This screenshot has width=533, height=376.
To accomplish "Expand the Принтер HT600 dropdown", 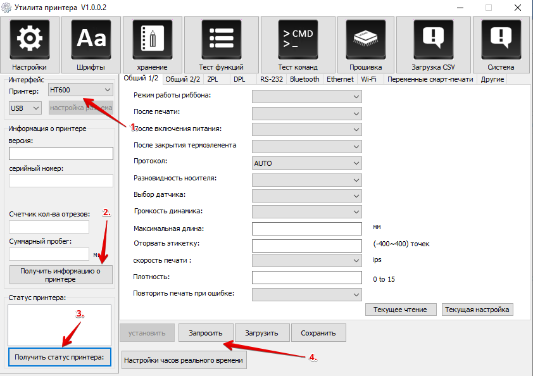I will (x=80, y=90).
